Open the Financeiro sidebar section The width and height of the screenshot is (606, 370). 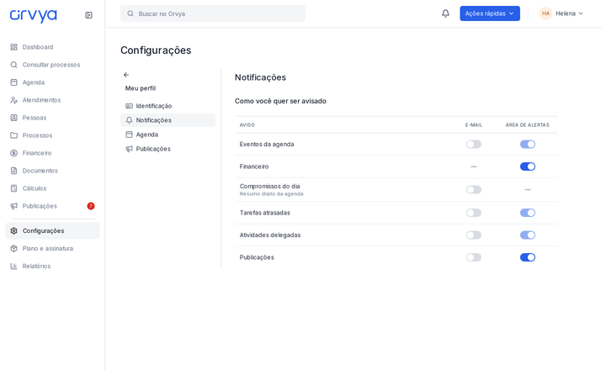pyautogui.click(x=52, y=153)
